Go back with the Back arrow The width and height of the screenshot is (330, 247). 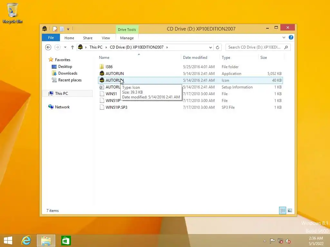point(48,47)
